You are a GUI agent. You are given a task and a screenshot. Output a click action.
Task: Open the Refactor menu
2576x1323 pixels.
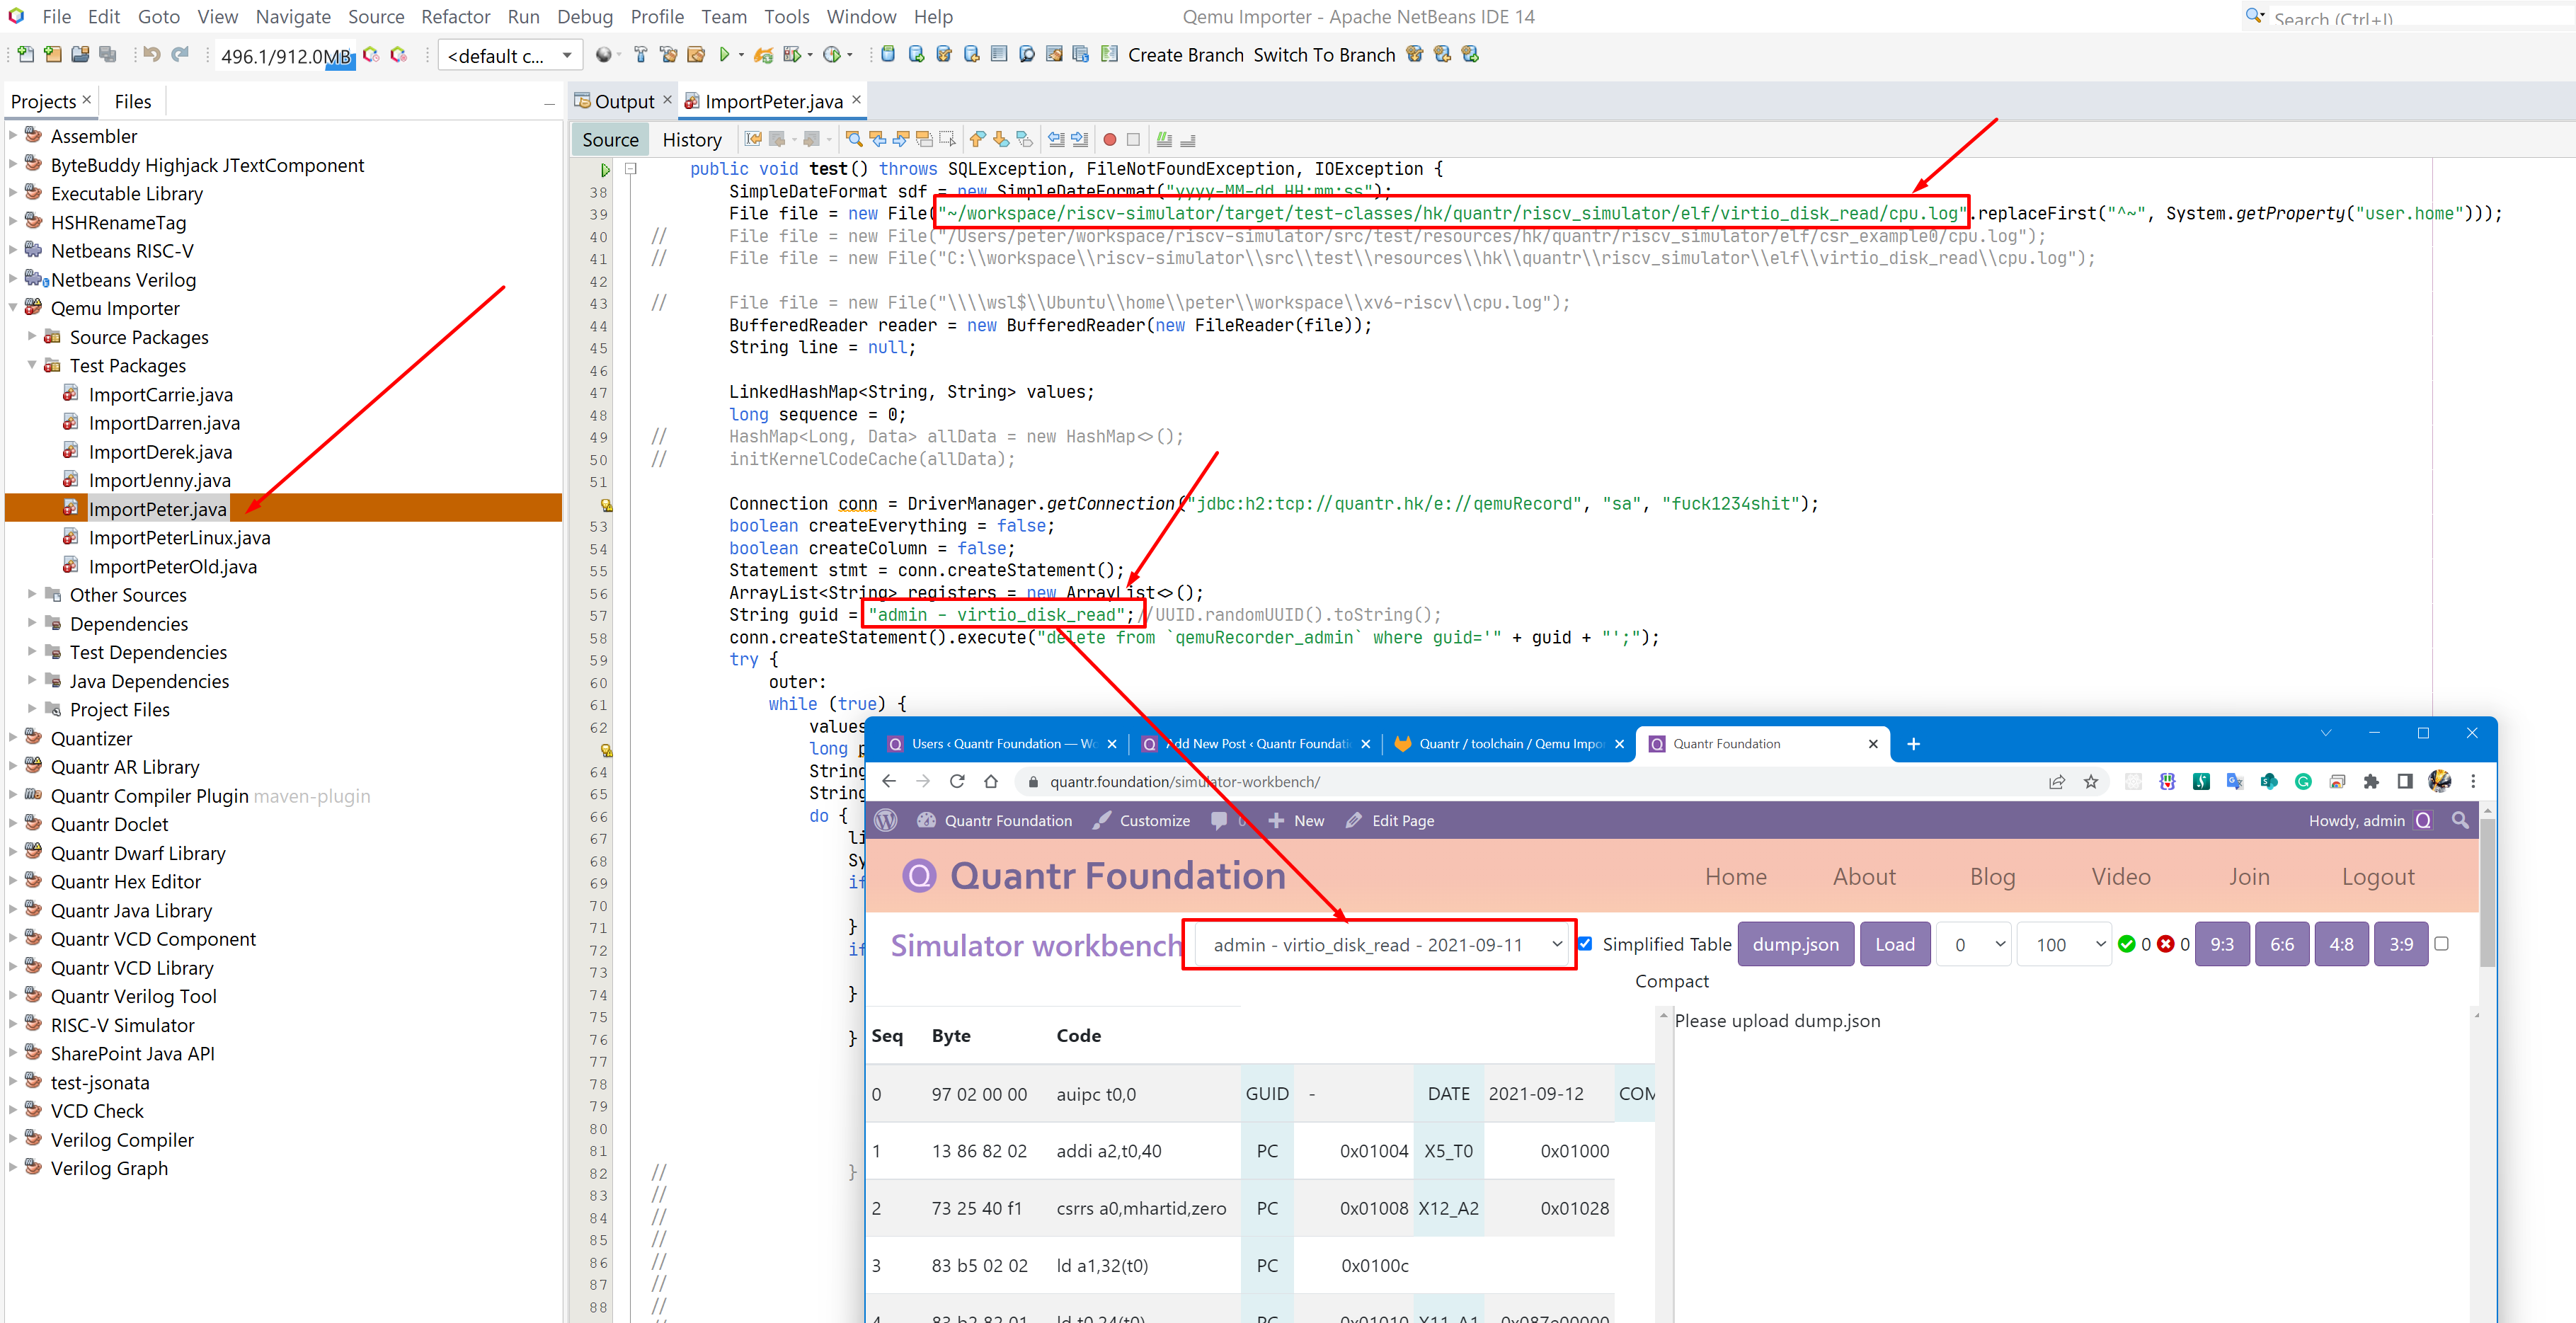point(456,17)
